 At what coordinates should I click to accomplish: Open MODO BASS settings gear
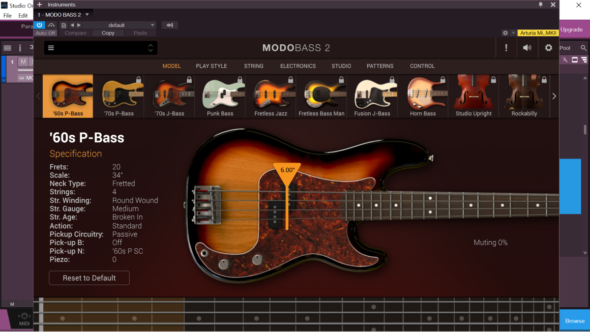(x=549, y=48)
